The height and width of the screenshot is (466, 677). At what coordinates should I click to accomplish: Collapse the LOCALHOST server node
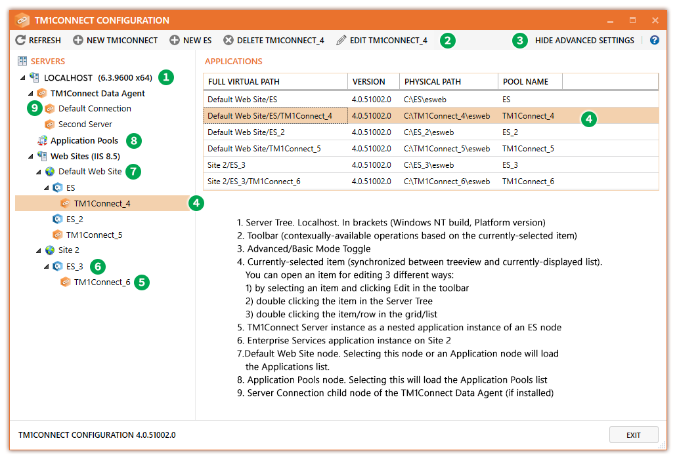(22, 78)
